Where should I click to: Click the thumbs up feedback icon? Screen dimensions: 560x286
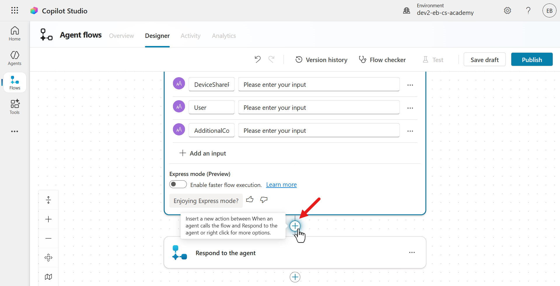[x=250, y=200]
